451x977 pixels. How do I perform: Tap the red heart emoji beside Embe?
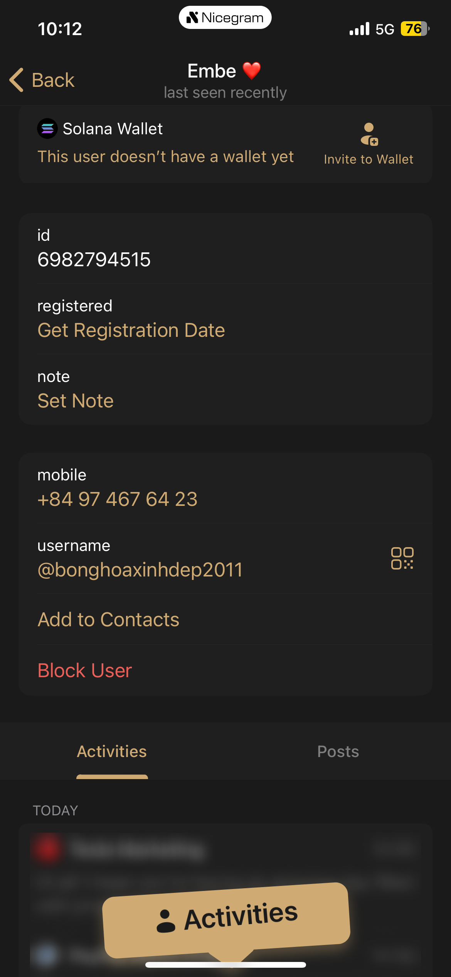tap(252, 71)
